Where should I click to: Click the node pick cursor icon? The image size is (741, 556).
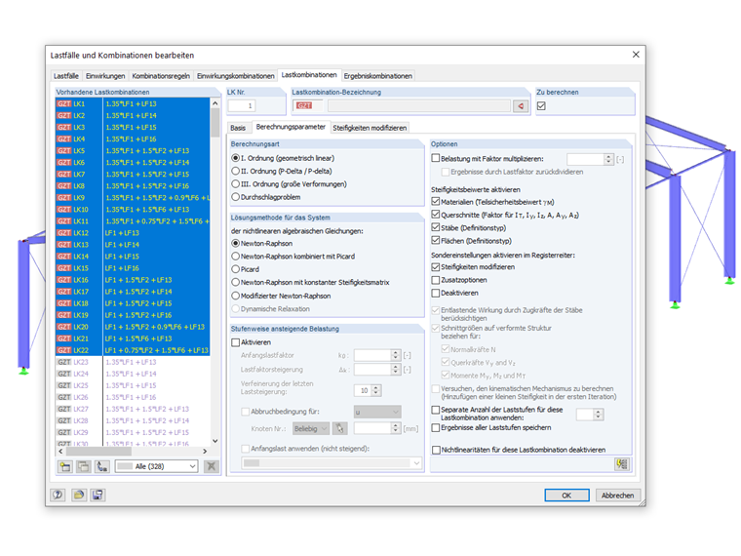(x=339, y=429)
